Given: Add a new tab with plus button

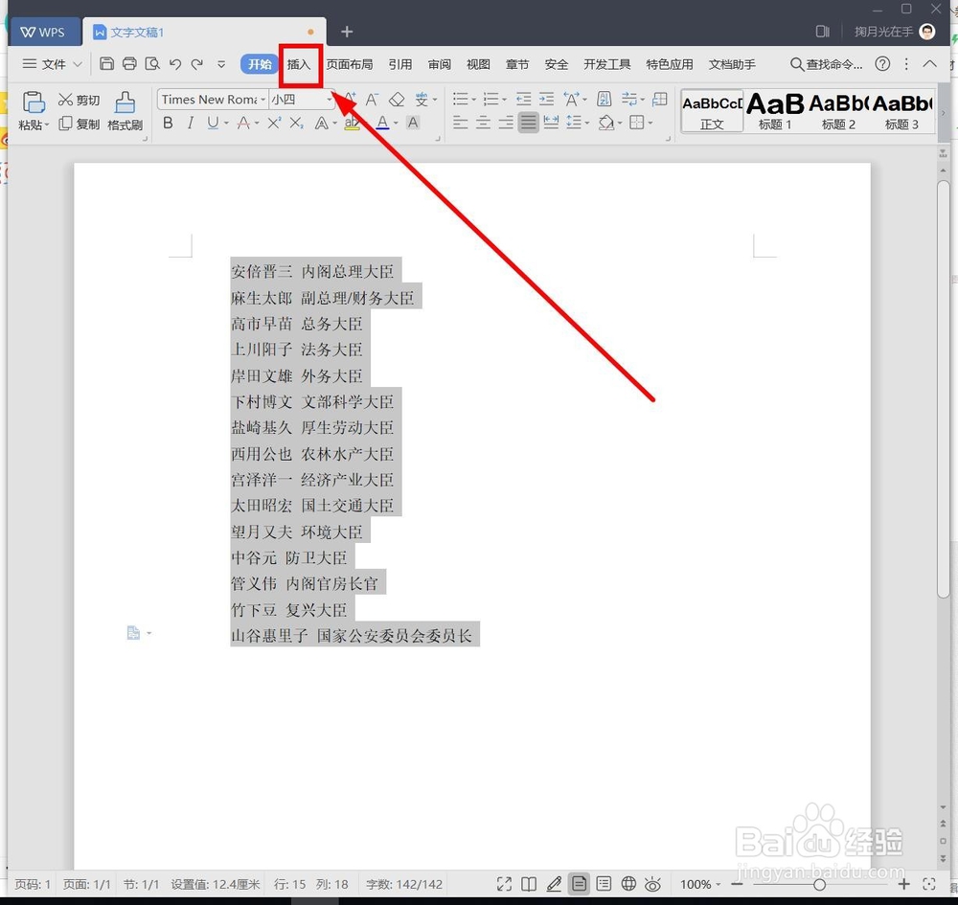Looking at the screenshot, I should (x=347, y=32).
